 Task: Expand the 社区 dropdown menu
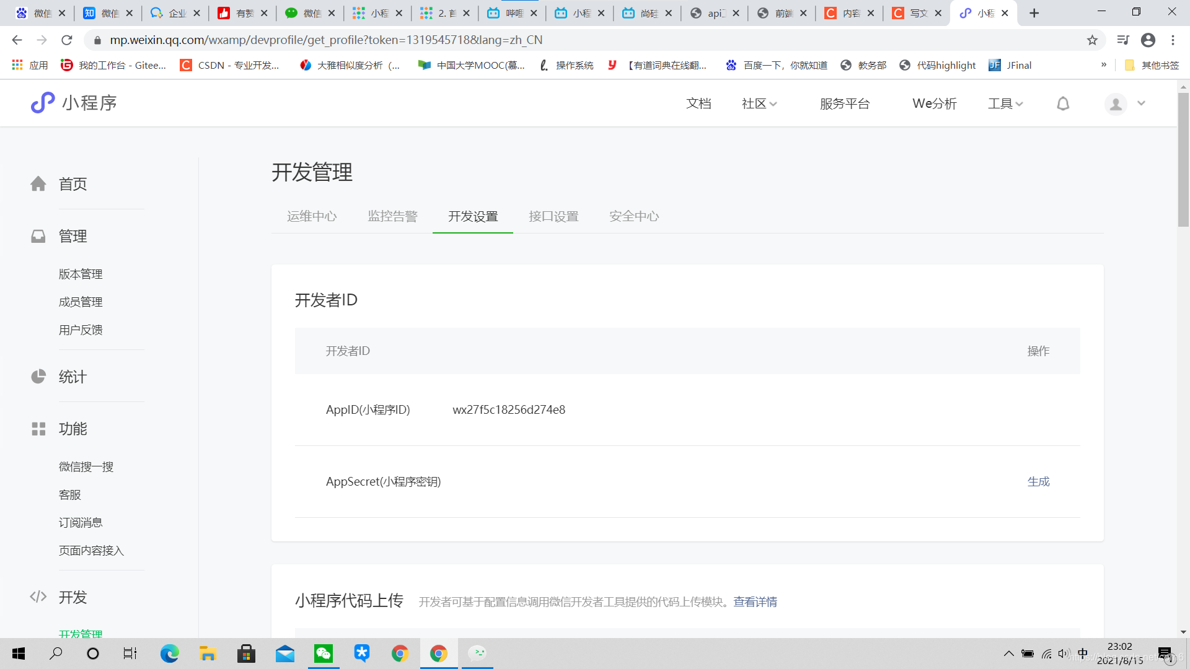759,103
